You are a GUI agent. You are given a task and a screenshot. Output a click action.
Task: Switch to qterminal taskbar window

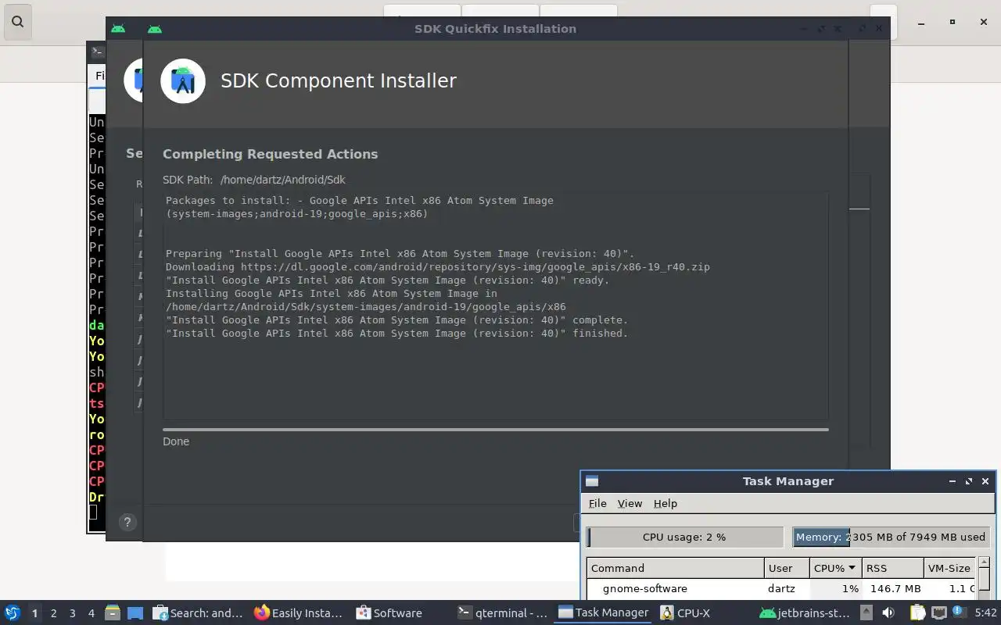(502, 612)
